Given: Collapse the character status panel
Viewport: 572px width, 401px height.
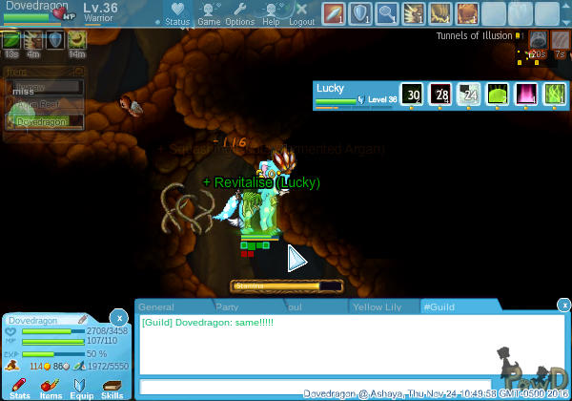Looking at the screenshot, I should pyautogui.click(x=117, y=316).
